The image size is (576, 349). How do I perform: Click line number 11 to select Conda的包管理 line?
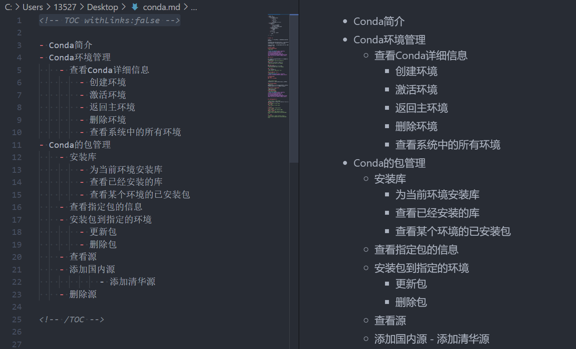[x=17, y=144]
